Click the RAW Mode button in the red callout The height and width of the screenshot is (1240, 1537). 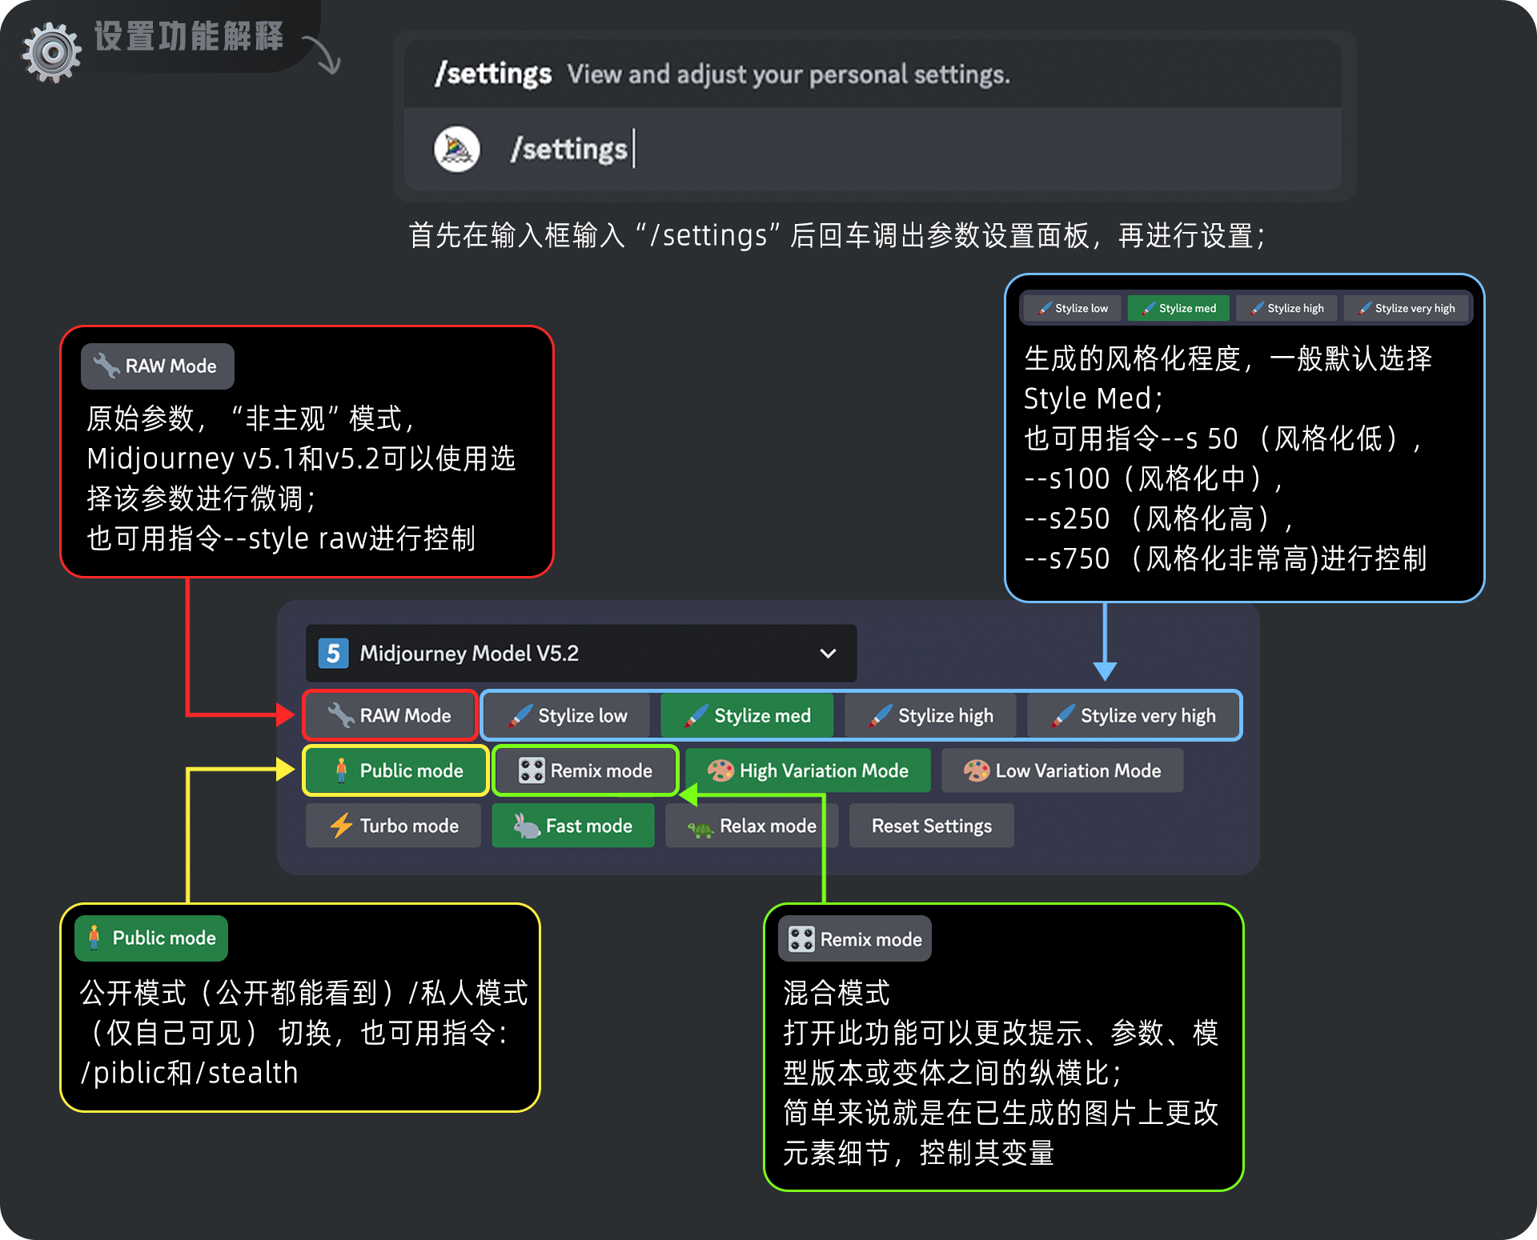coord(158,366)
